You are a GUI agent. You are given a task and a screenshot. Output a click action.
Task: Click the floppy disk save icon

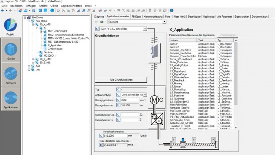click(x=34, y=10)
